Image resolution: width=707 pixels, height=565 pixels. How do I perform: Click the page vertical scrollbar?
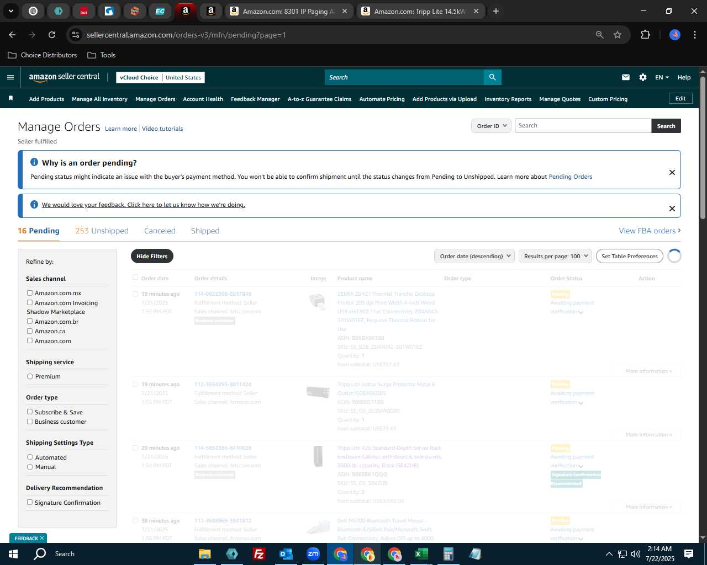click(x=703, y=149)
